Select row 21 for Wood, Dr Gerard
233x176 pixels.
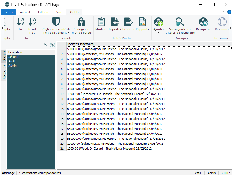(x=109, y=149)
